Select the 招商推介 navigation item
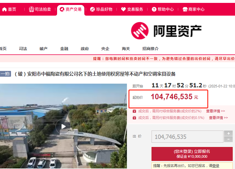 tap(150, 49)
